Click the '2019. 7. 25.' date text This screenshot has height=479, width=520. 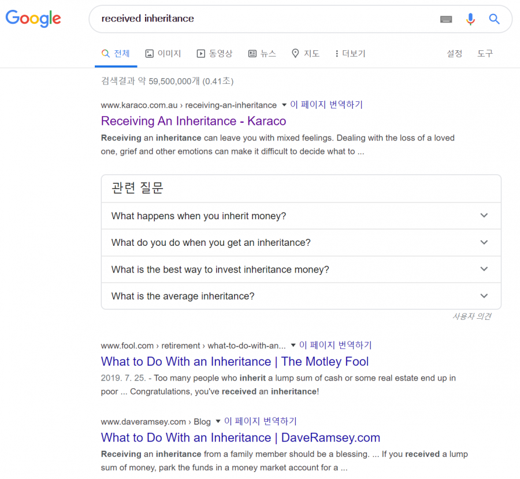coord(124,378)
